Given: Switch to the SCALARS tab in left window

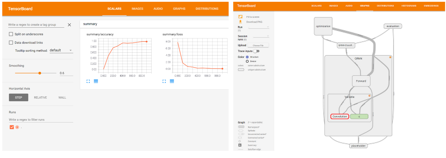Looking at the screenshot, I should [114, 9].
